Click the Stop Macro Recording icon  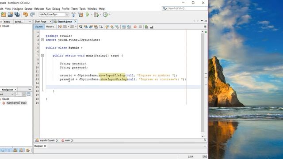(x=140, y=27)
